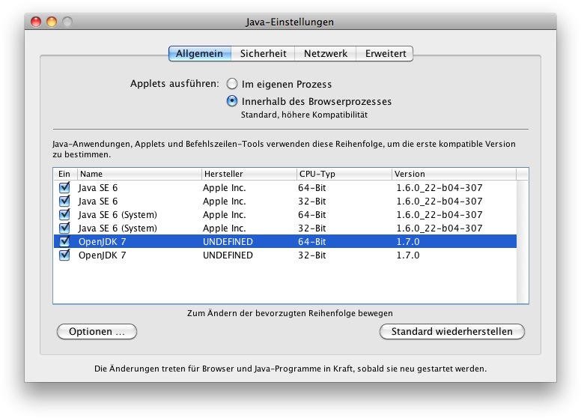Screen dimensions: 581x418
Task: Click Apple Inc. in the first Java SE 6 row
Action: click(224, 188)
